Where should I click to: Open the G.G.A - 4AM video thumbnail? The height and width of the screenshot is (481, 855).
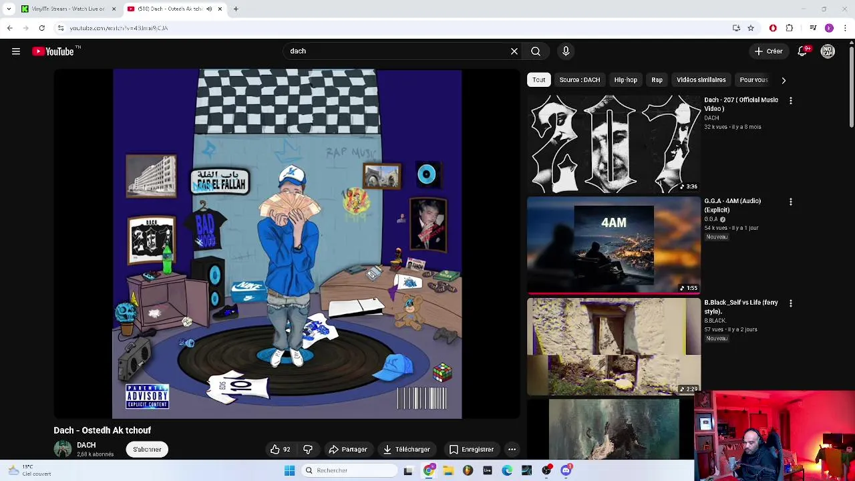pyautogui.click(x=614, y=245)
